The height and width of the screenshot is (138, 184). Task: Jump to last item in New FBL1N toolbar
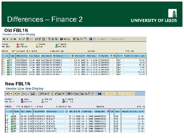(x=19, y=94)
